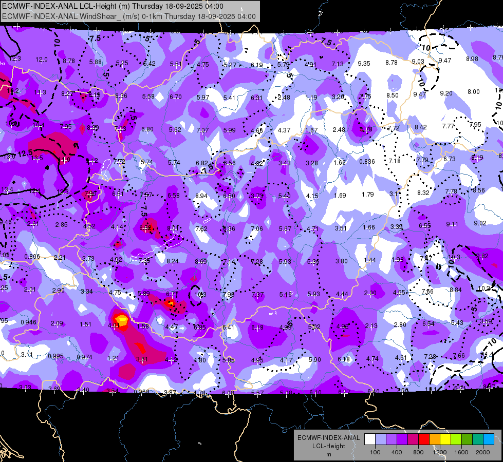Click the 8.94 grid point value
503x462 pixels.
(x=201, y=196)
